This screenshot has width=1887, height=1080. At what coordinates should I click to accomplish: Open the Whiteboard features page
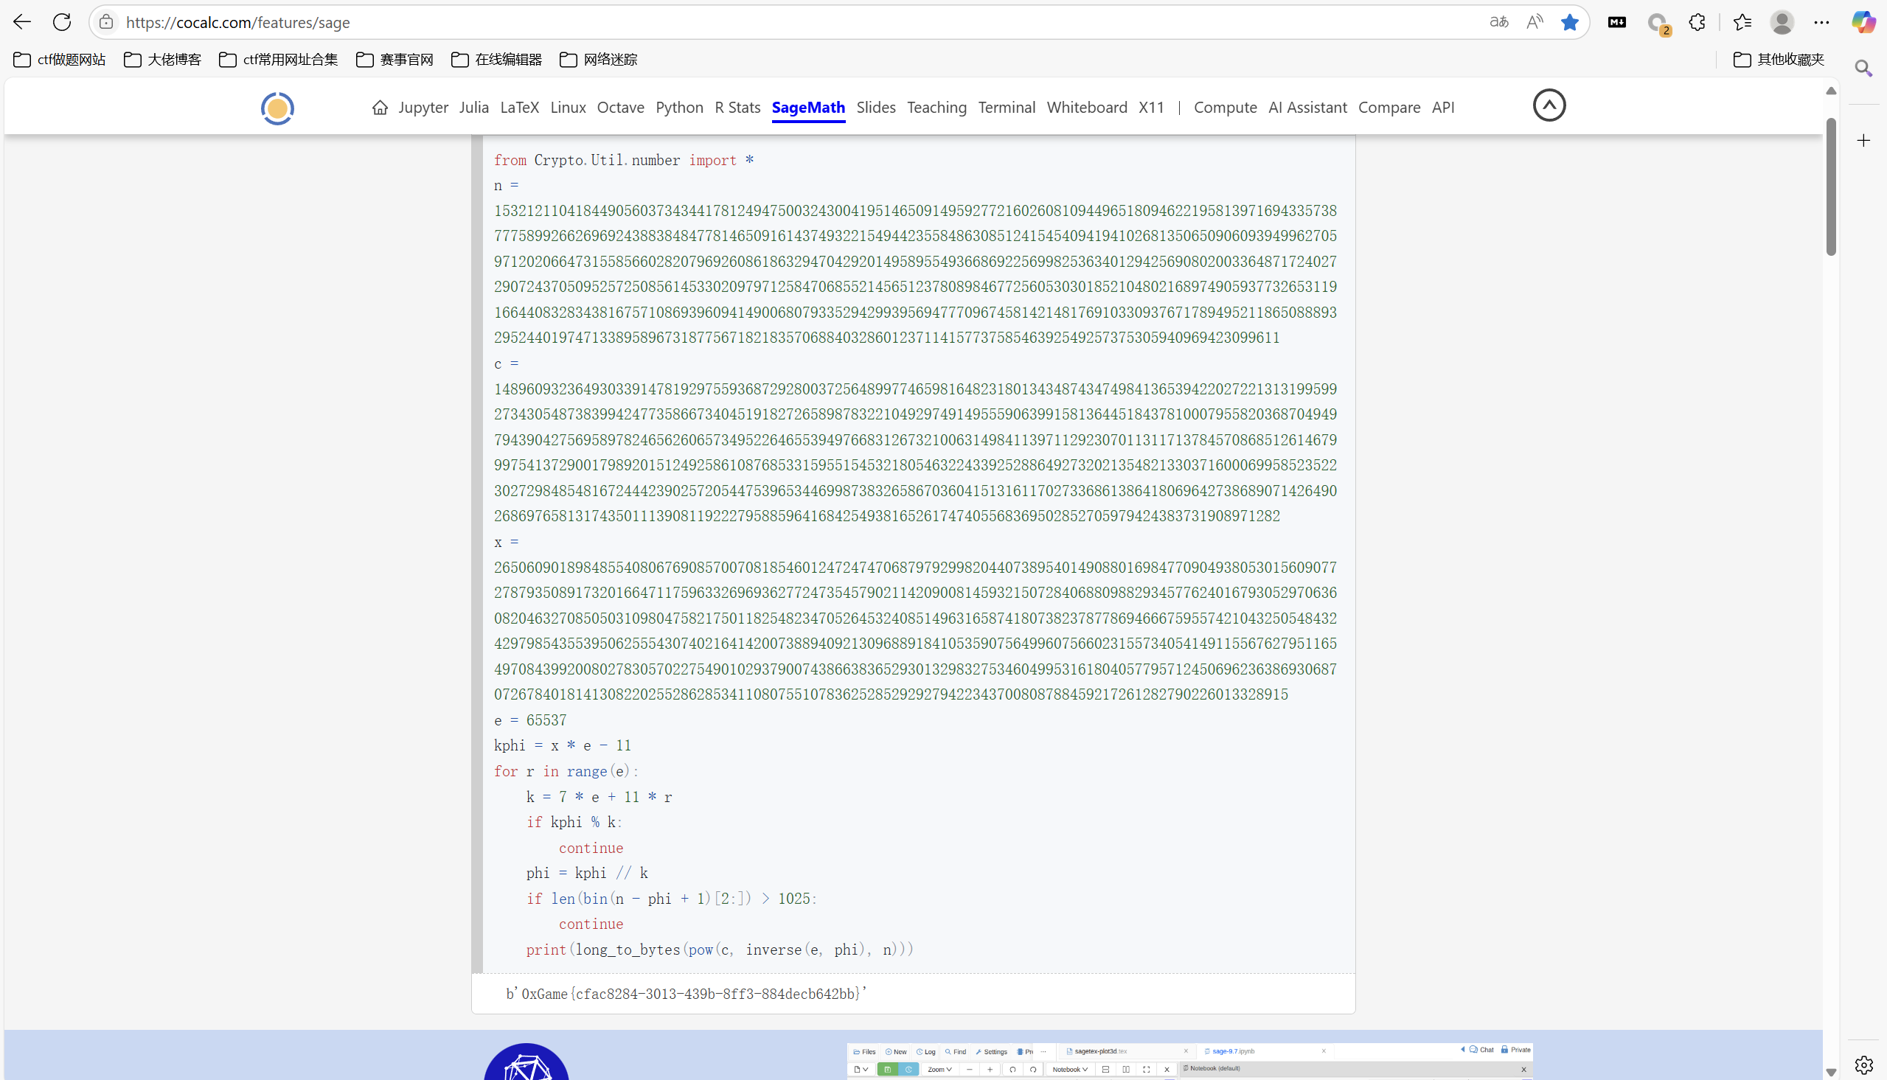tap(1087, 108)
